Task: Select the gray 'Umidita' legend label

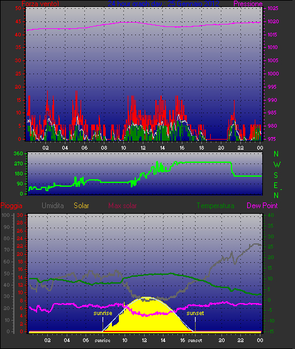Action: pos(53,206)
